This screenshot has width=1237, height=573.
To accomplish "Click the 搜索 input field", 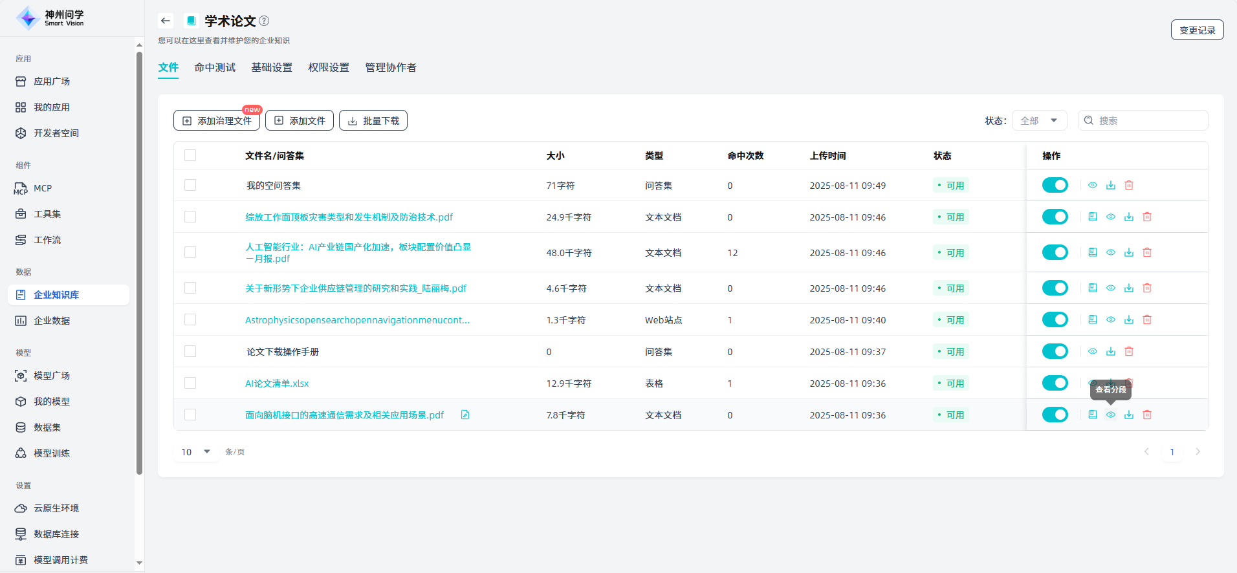I will [x=1150, y=120].
